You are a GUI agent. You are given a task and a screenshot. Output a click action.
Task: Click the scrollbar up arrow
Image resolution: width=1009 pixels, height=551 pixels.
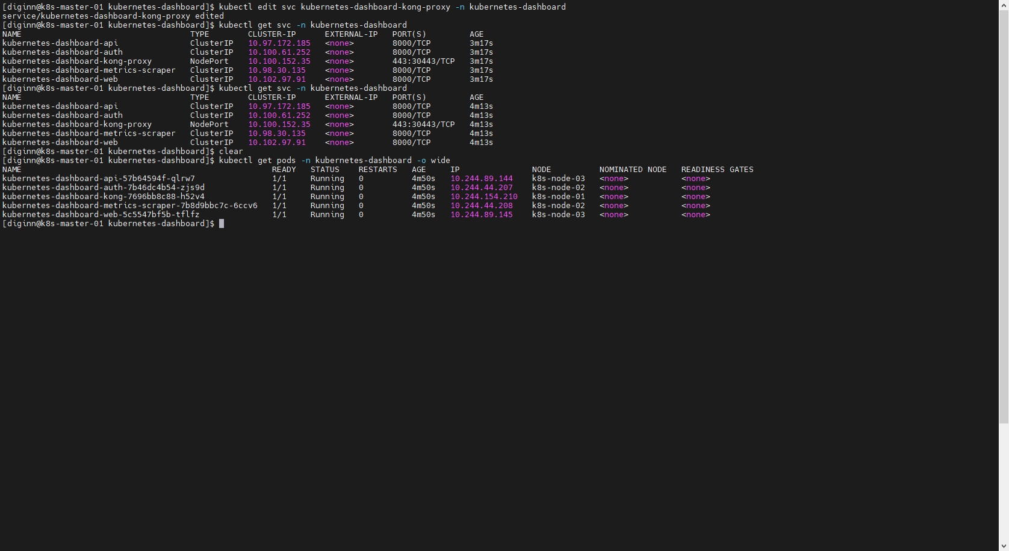point(1004,4)
